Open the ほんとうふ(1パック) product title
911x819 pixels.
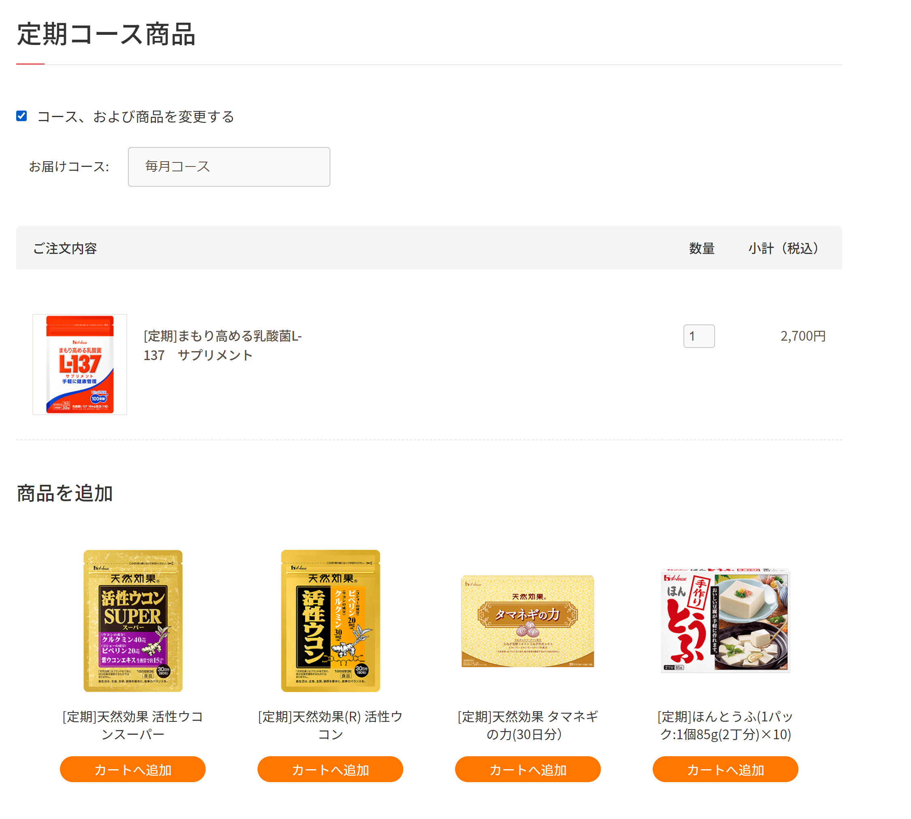coord(725,725)
